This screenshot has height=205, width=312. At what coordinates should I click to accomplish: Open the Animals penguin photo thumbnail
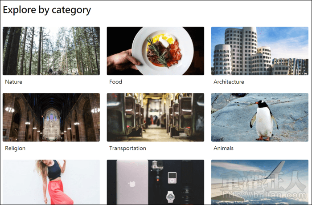click(x=260, y=117)
